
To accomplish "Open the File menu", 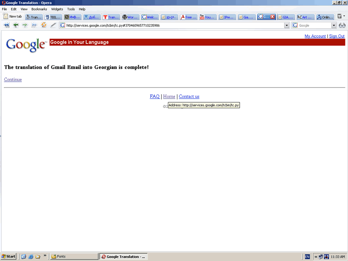I will (x=4, y=9).
